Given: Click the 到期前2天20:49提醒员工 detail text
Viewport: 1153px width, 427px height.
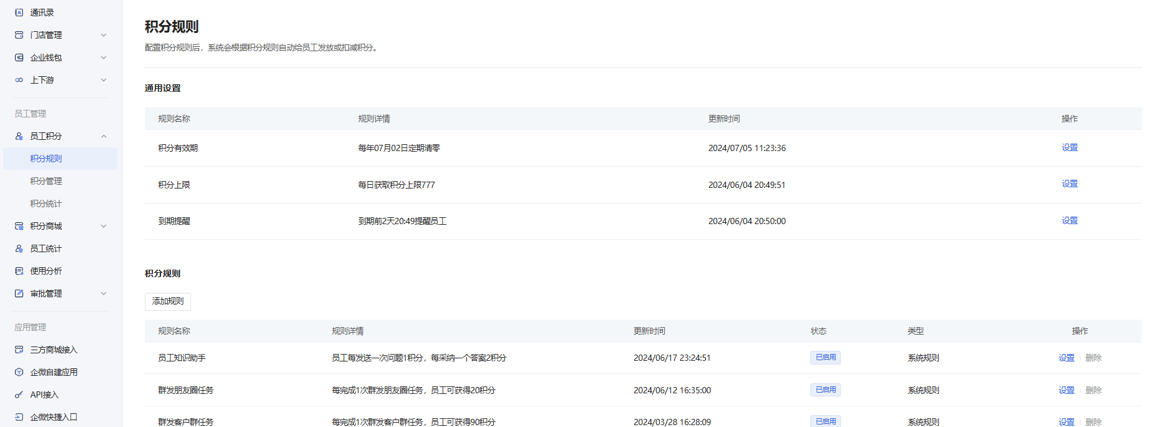Looking at the screenshot, I should coord(402,221).
